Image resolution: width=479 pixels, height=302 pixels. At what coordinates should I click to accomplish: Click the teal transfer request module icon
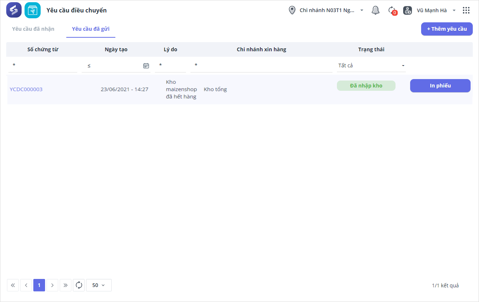pyautogui.click(x=33, y=10)
